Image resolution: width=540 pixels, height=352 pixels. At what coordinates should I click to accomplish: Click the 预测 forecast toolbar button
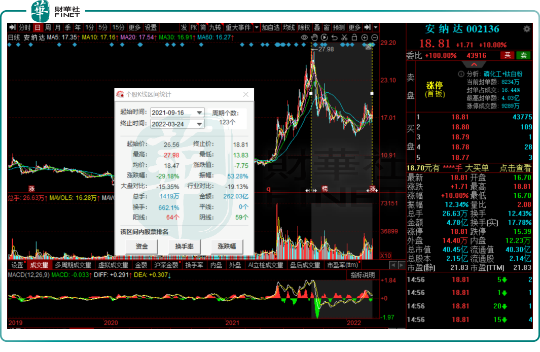[339, 27]
